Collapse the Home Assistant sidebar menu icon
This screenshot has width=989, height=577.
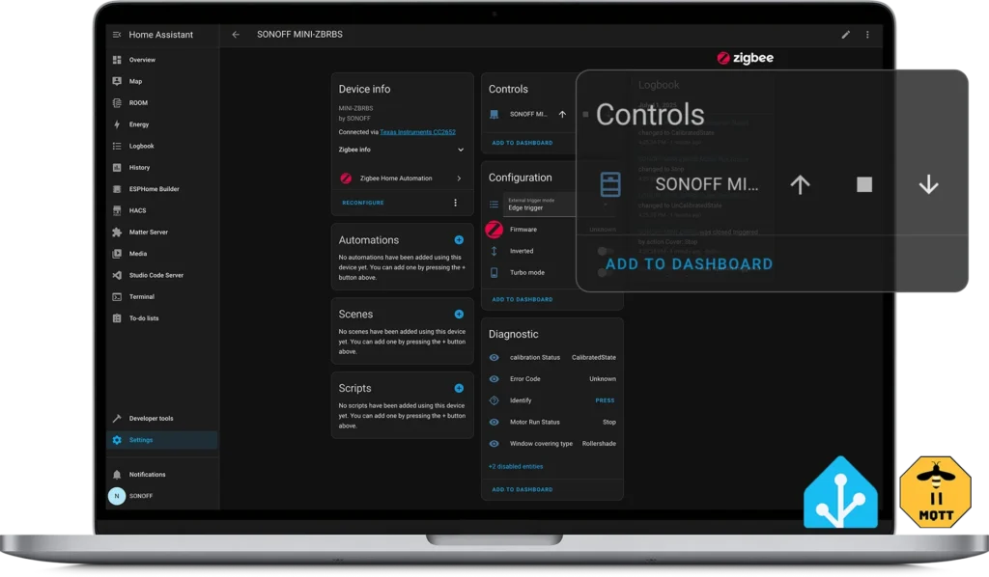pyautogui.click(x=117, y=35)
